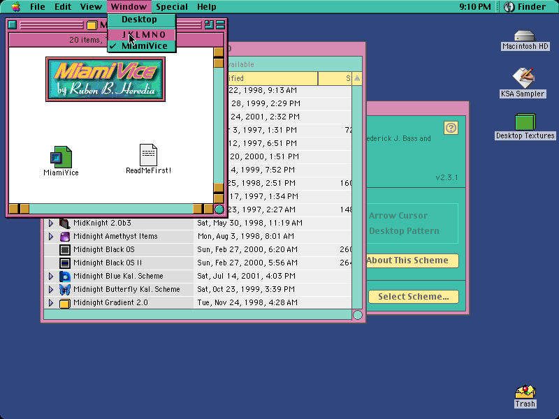Open the Macintosh HD disk icon
Viewport: 559px width, 419px height.
(525, 36)
